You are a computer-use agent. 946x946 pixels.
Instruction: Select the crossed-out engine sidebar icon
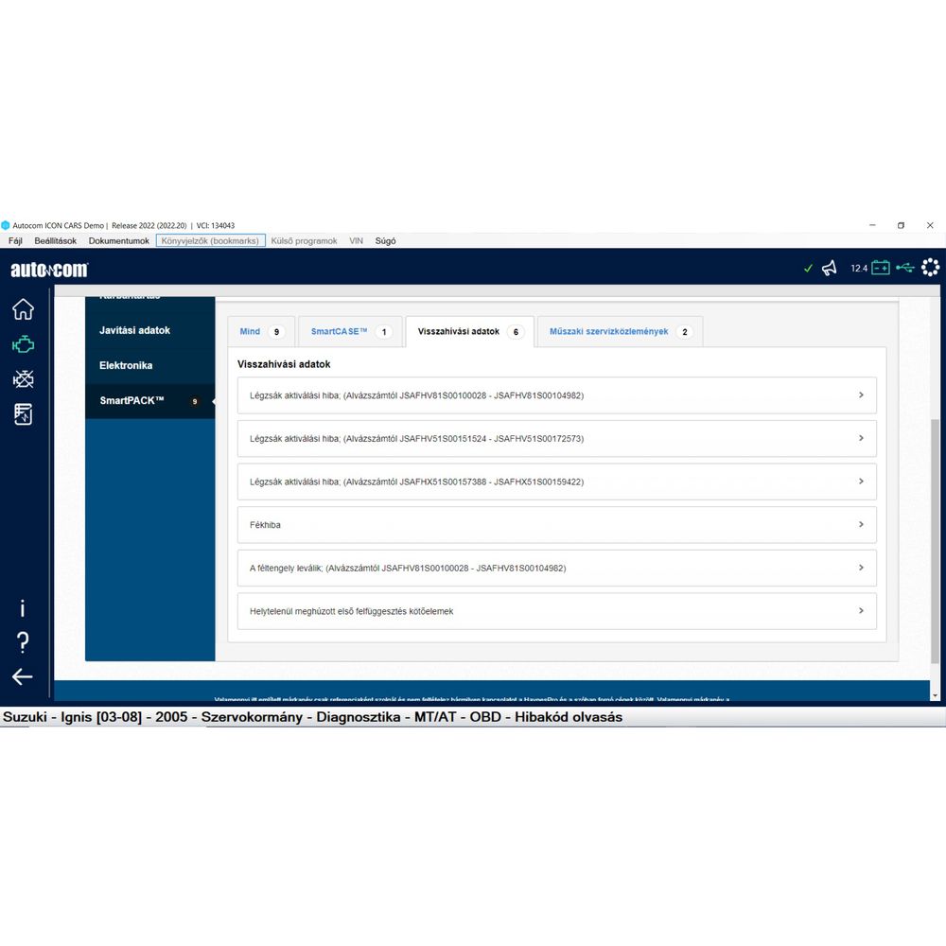23,379
